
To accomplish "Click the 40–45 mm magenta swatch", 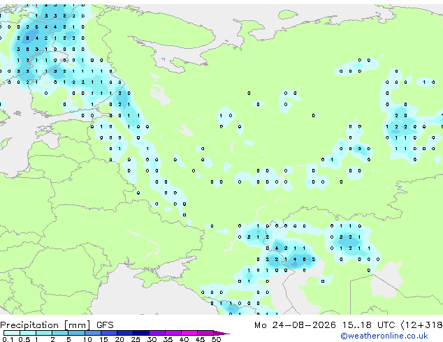I will (189, 333).
